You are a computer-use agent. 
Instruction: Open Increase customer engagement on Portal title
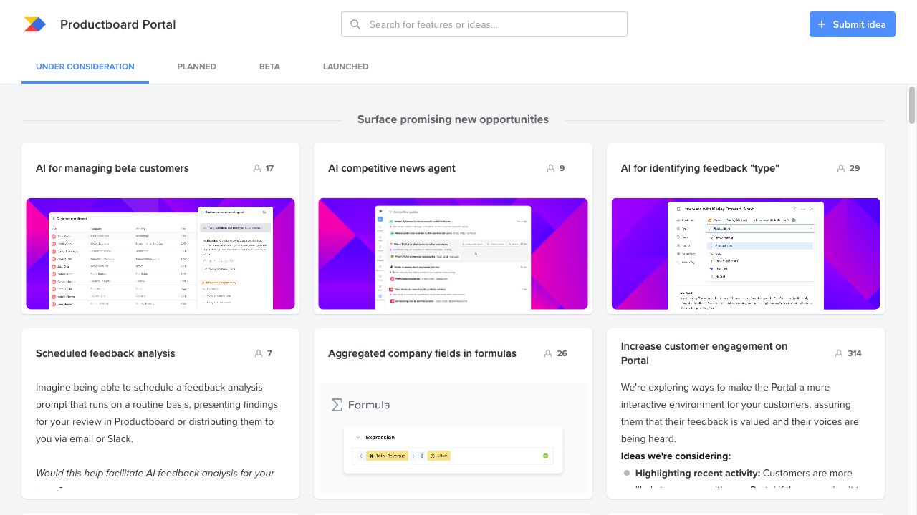[704, 353]
